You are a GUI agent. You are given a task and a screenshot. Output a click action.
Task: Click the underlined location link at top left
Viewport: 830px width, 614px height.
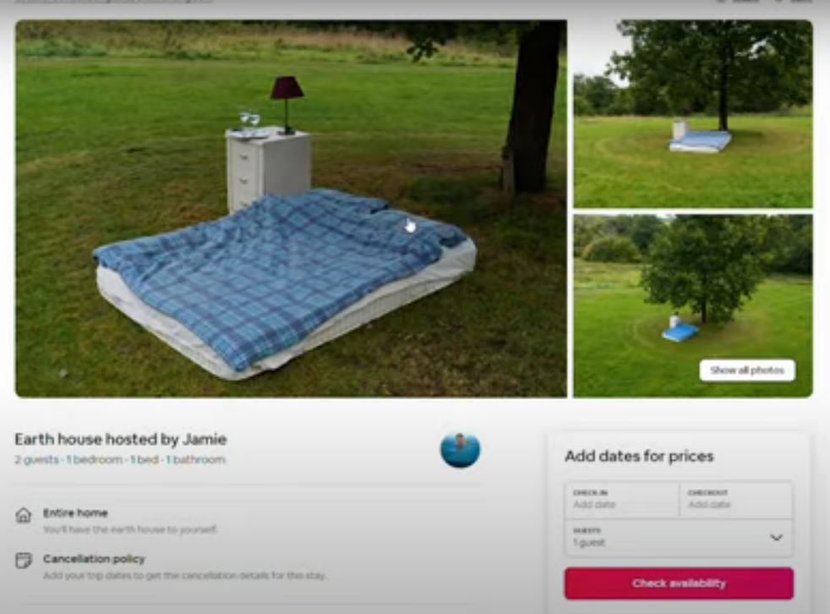114,1
